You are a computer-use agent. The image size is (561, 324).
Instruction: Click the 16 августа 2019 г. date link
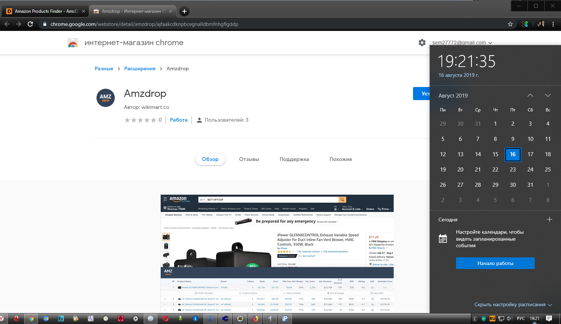459,75
